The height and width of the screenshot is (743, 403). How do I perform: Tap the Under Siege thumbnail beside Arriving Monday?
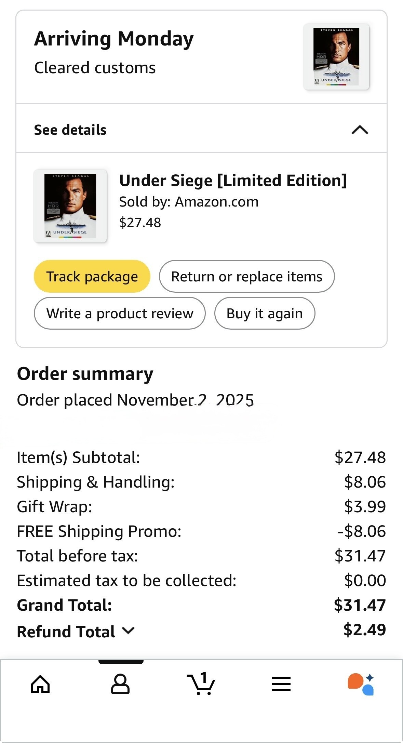(336, 56)
